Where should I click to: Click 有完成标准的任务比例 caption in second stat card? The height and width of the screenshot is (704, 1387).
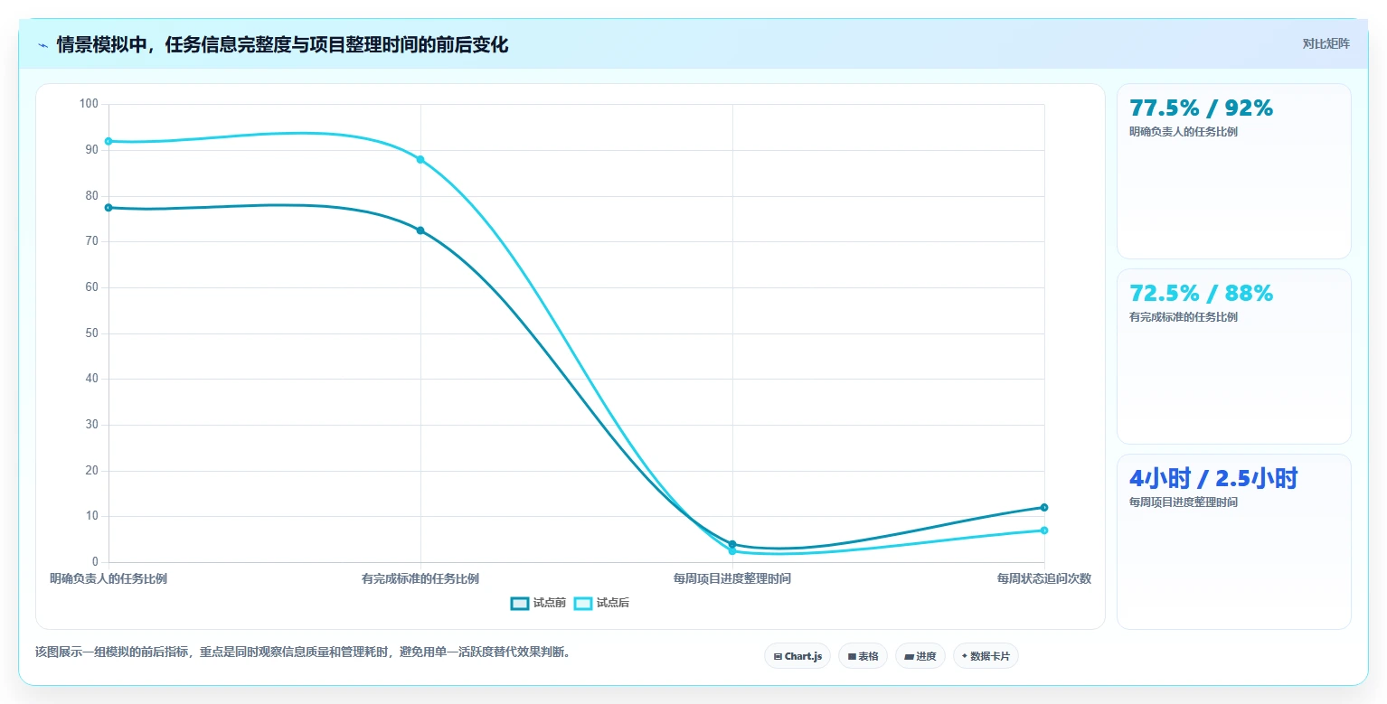tap(1184, 317)
